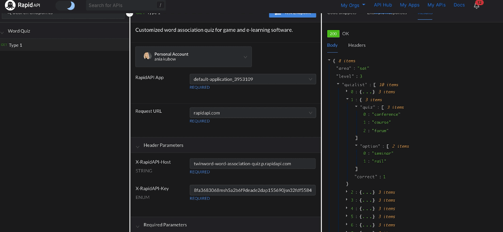Switch to the Body tab
The image size is (503, 232).
click(x=332, y=45)
